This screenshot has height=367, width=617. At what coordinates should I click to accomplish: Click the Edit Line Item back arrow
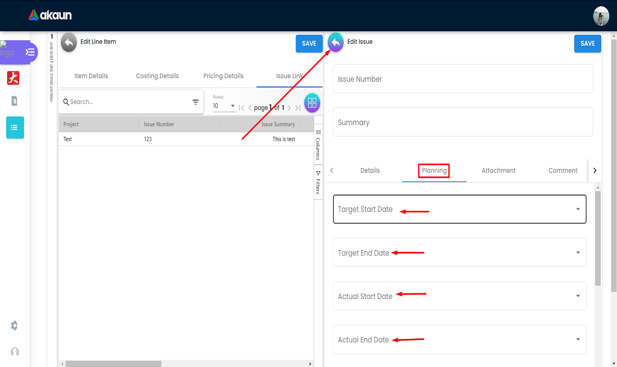click(x=69, y=42)
